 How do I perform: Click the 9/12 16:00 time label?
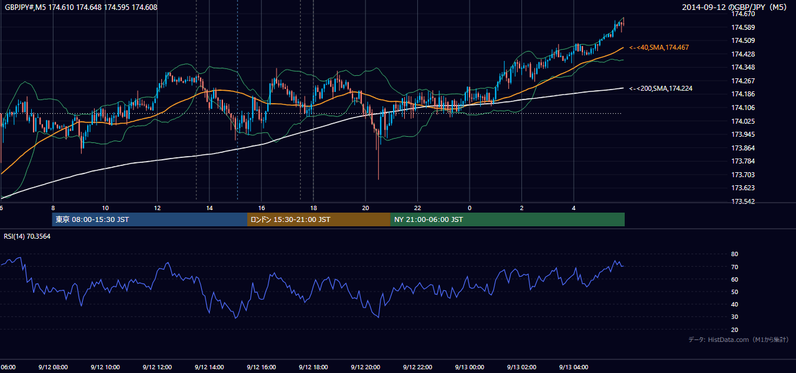[x=261, y=367]
